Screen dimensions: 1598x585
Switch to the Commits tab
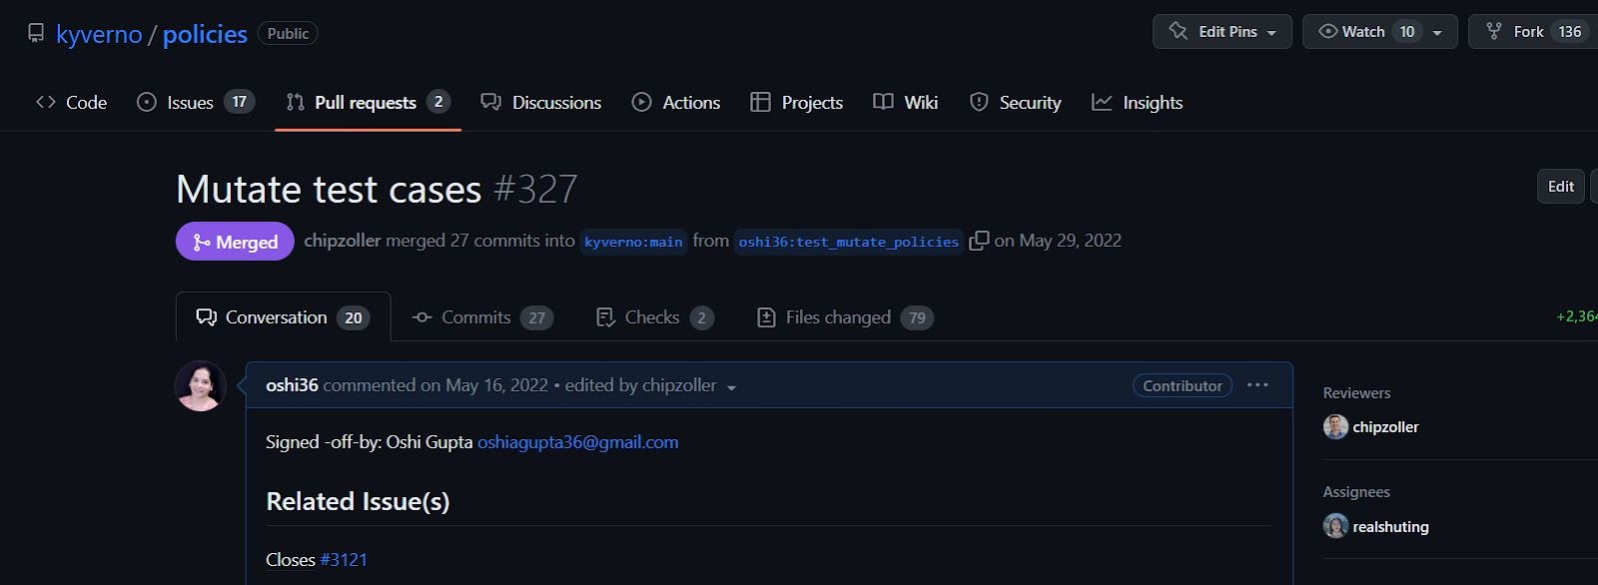[x=481, y=317]
